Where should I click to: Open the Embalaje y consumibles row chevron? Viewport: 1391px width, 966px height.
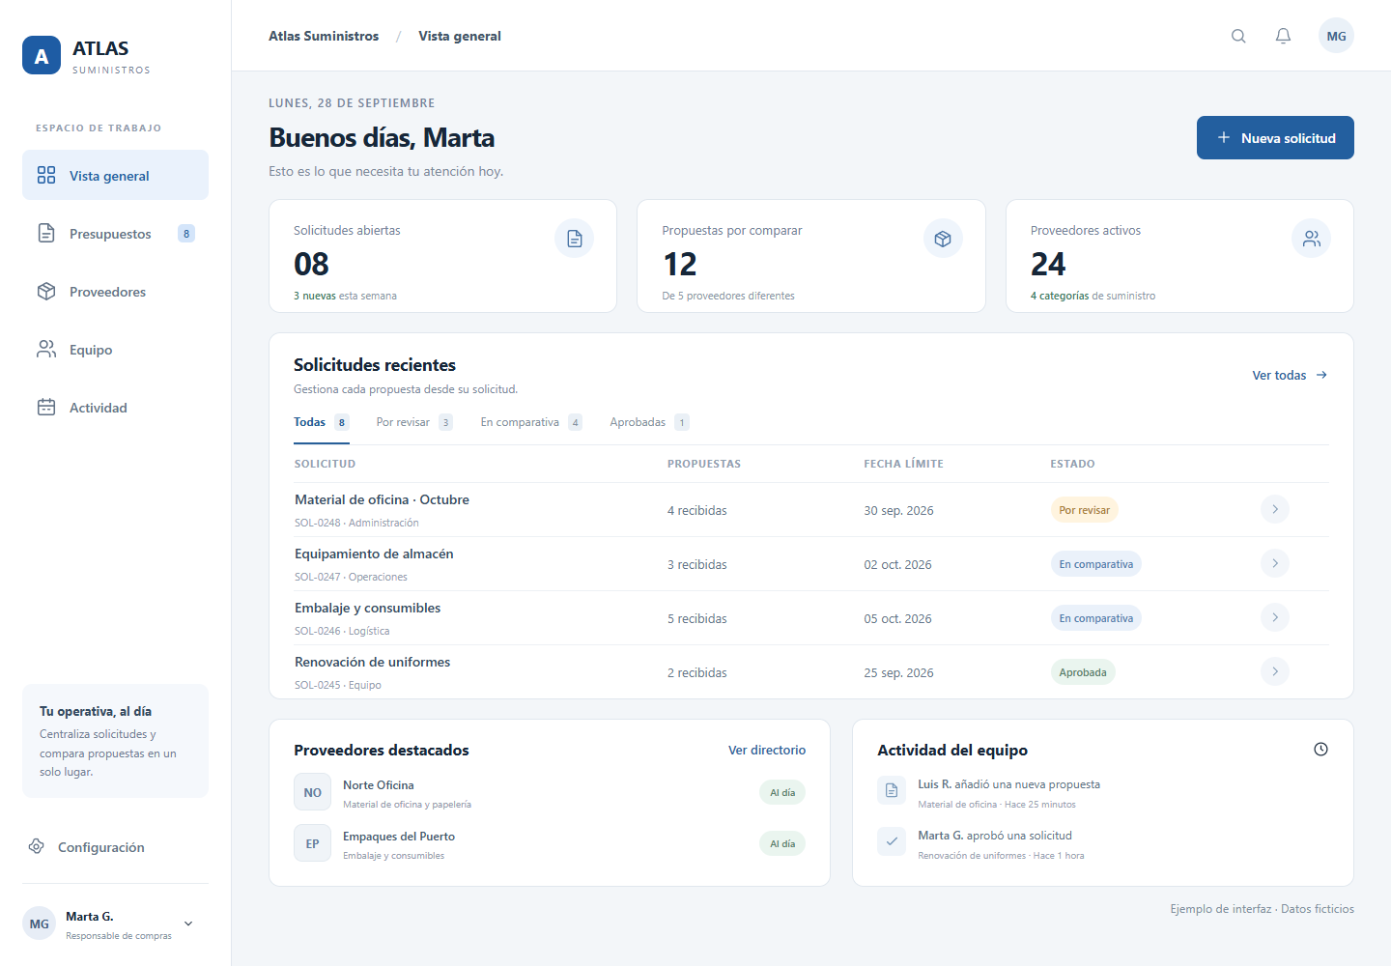click(1275, 617)
